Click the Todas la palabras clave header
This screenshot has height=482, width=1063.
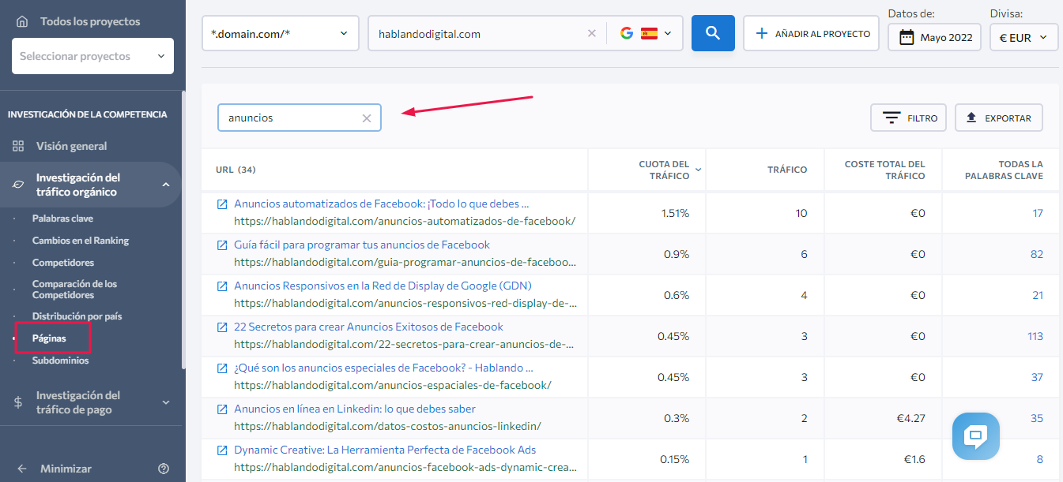tap(1004, 170)
